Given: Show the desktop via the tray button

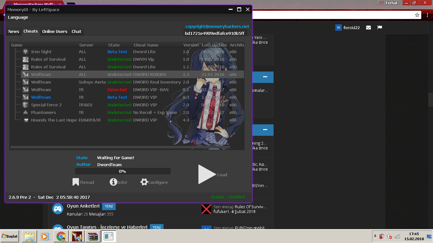Looking at the screenshot, I should pyautogui.click(x=429, y=236).
